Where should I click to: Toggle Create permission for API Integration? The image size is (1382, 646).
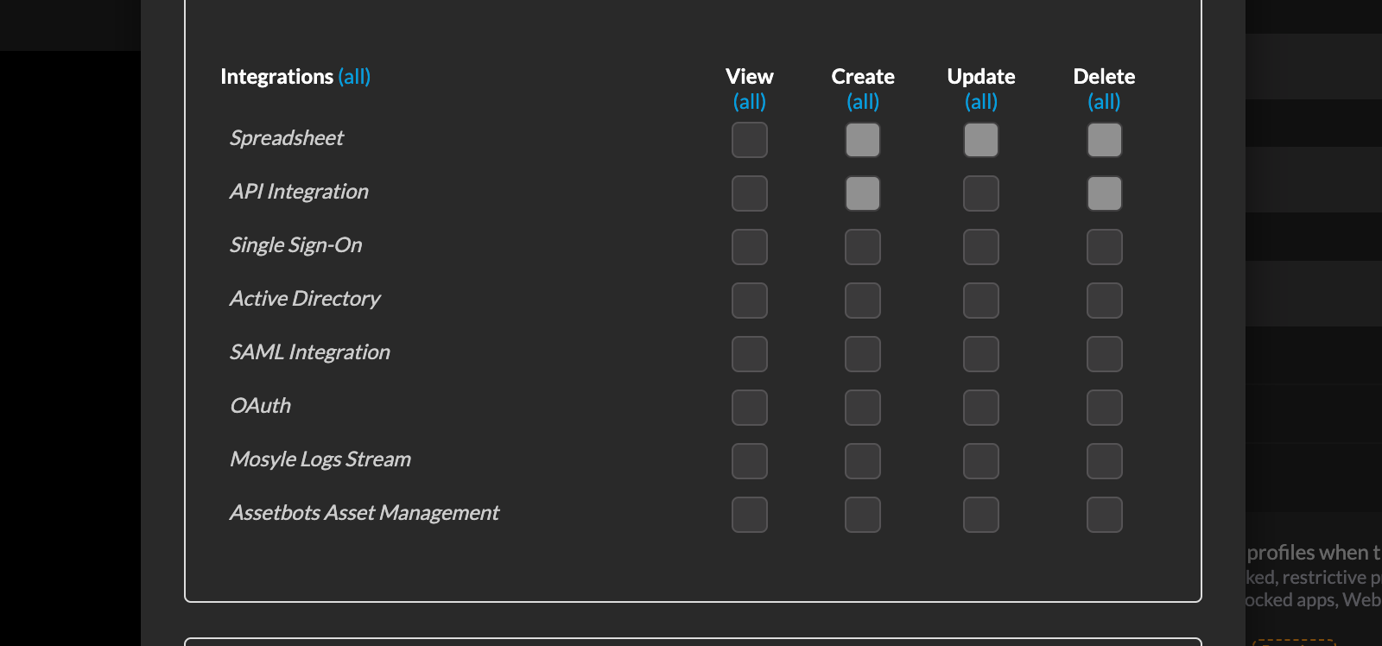863,193
